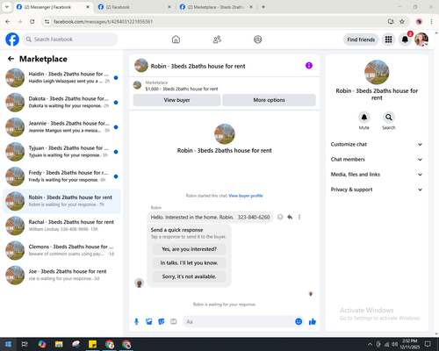Click the $1,000 listing summary text
The width and height of the screenshot is (439, 351).
[182, 89]
